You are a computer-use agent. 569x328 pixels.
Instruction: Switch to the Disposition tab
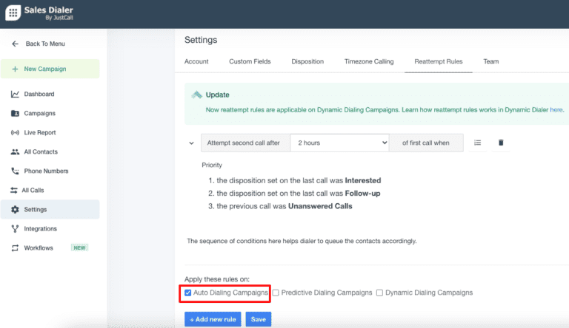pyautogui.click(x=307, y=61)
